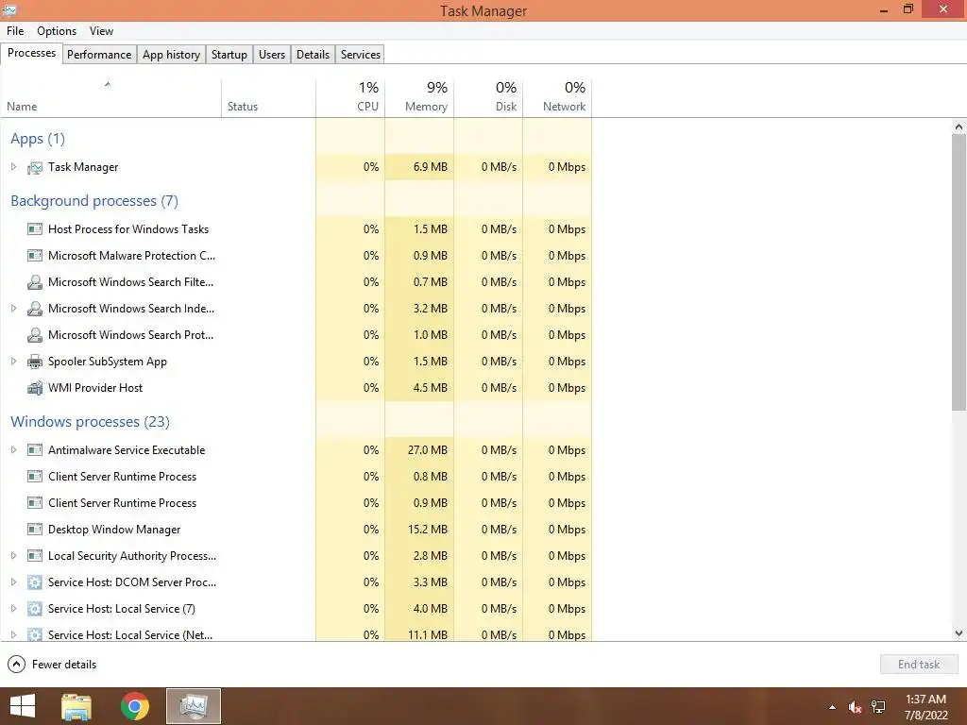Image resolution: width=967 pixels, height=725 pixels.
Task: Expand Antimalware Service Executable row
Action: [13, 450]
